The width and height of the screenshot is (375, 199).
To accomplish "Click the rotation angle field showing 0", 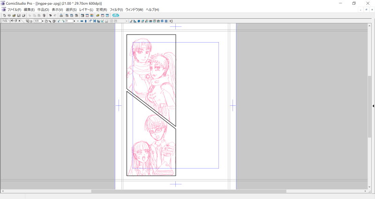I will pyautogui.click(x=69, y=21).
